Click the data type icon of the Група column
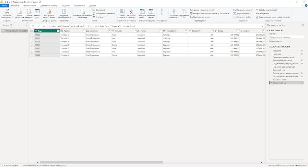This screenshot has width=308, height=167. (x=138, y=31)
